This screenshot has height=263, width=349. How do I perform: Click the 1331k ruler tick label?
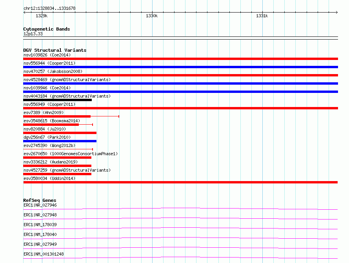point(262,16)
